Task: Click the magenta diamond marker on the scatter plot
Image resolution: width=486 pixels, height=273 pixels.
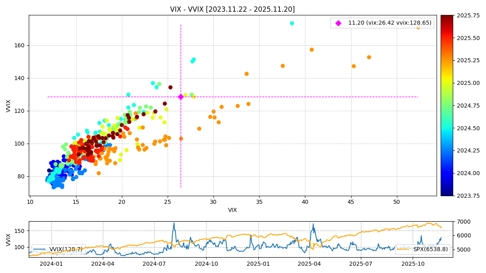Action: (x=181, y=97)
